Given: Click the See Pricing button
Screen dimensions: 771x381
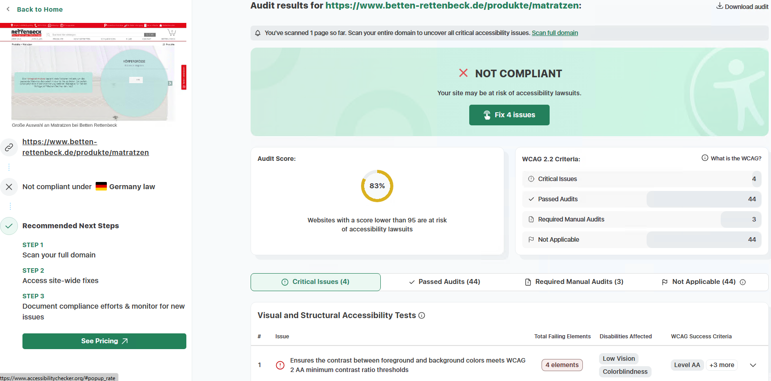Looking at the screenshot, I should (104, 341).
